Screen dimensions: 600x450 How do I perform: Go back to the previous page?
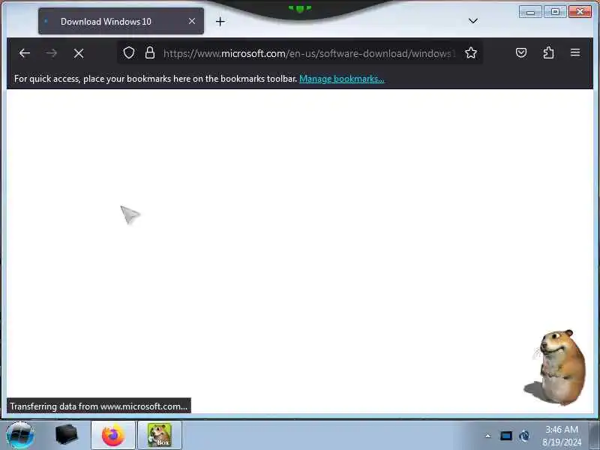(25, 52)
